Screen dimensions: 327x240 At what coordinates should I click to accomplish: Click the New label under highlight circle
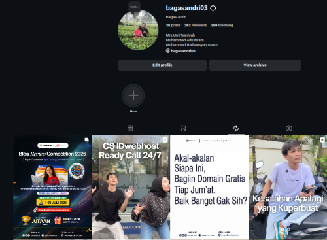(133, 111)
